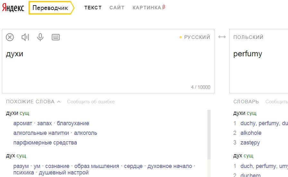Choose target language ПОЛЬСКИЙ

tap(248, 37)
